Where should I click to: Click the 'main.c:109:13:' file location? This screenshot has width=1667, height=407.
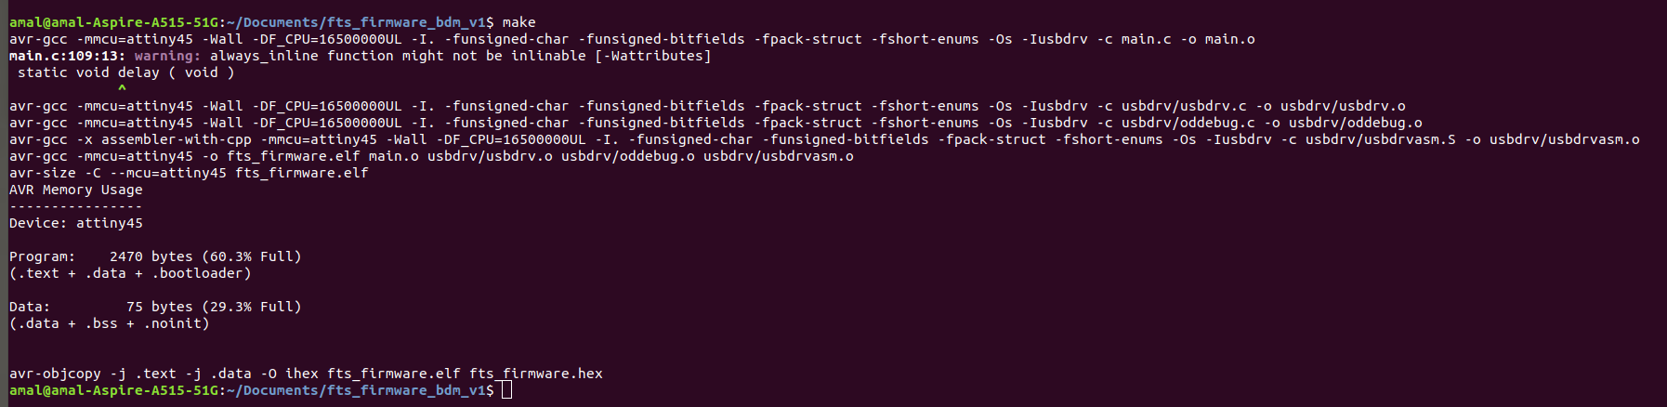[67, 56]
